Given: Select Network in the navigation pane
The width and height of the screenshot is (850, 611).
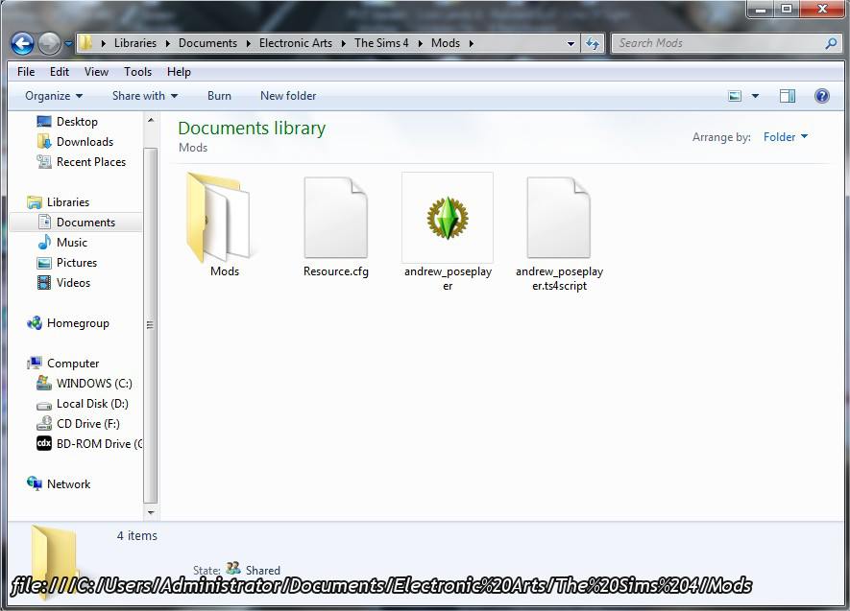Looking at the screenshot, I should [x=68, y=483].
